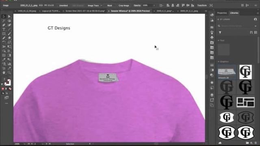Viewport: 260px width, 146px height.
Task: Click the Unembed button
Action: [63, 5]
